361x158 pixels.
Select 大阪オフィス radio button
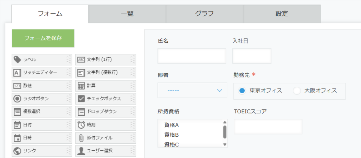coord(297,91)
